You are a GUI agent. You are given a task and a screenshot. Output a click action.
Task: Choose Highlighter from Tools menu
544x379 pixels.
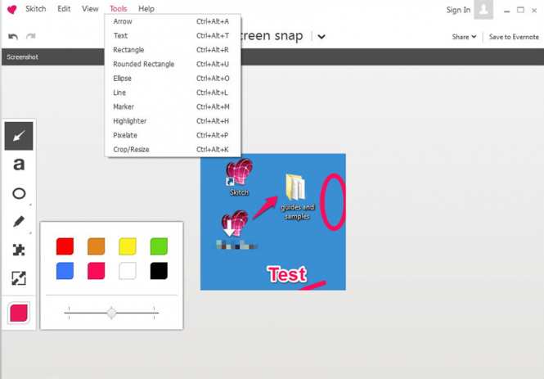tap(173, 121)
